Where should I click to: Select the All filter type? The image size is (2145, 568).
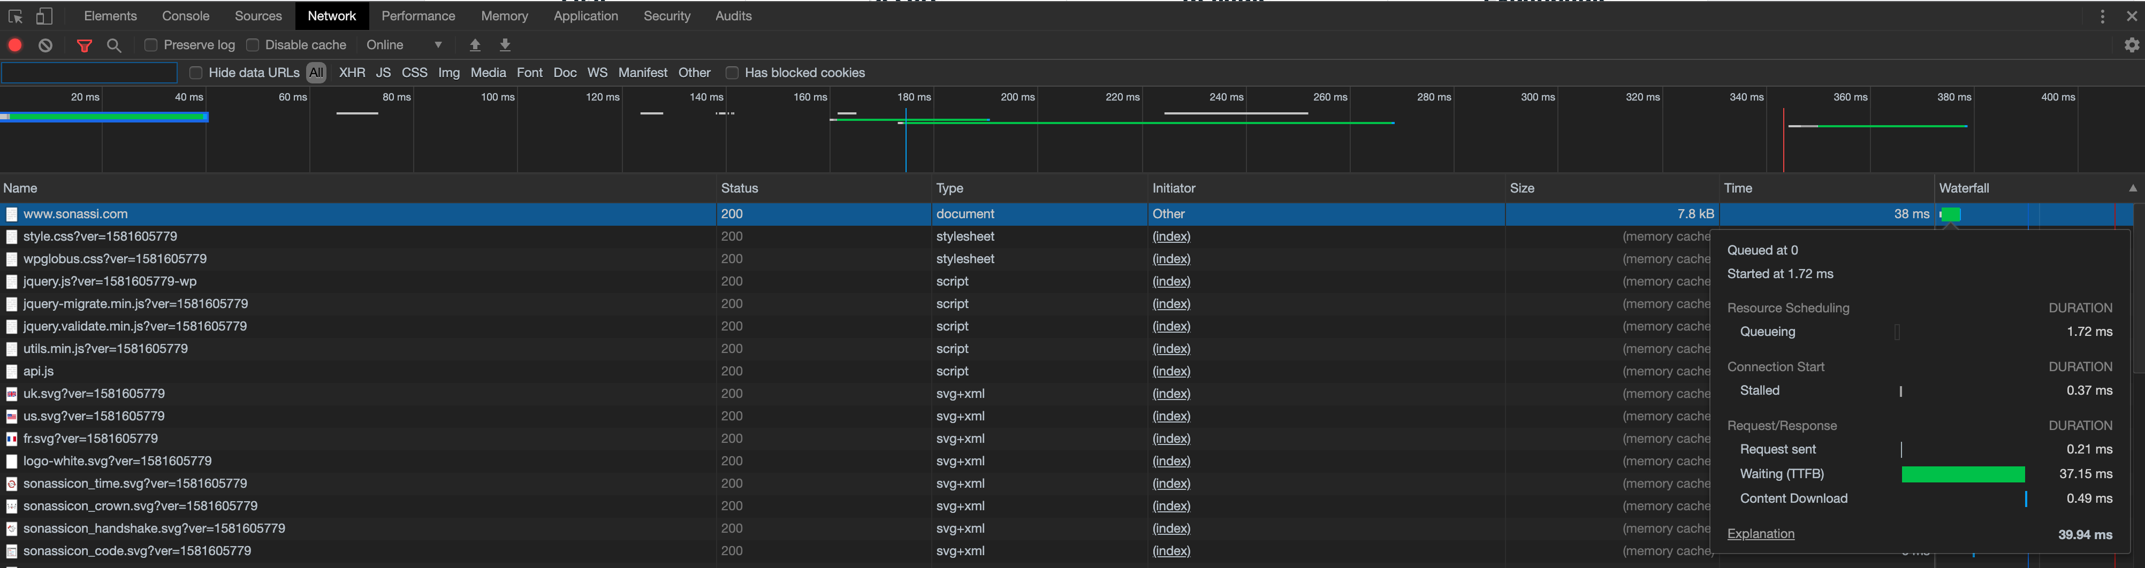[316, 72]
